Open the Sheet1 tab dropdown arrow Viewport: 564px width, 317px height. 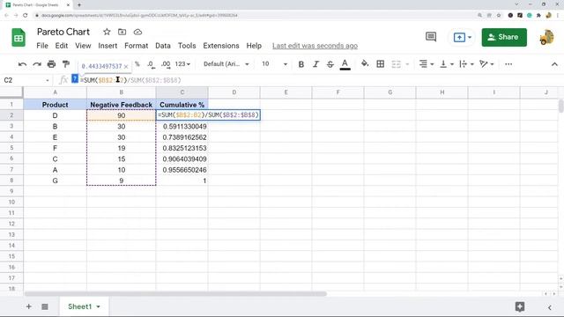tap(98, 307)
